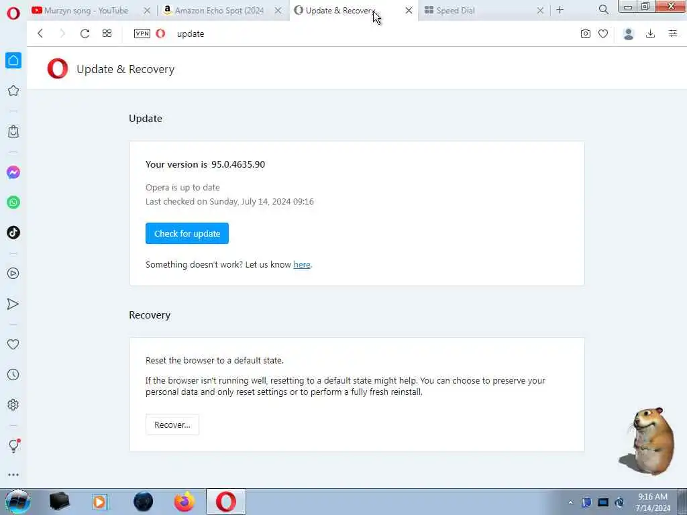Open sidebar three-dots setup menu
687x515 pixels.
[x=13, y=475]
